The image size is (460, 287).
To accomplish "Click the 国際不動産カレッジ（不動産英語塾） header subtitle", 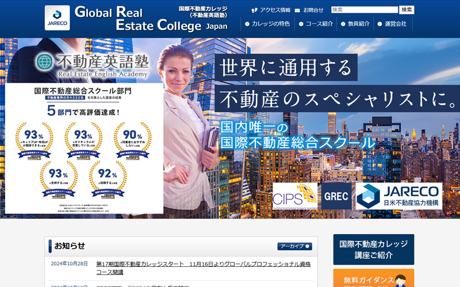I will click(203, 11).
